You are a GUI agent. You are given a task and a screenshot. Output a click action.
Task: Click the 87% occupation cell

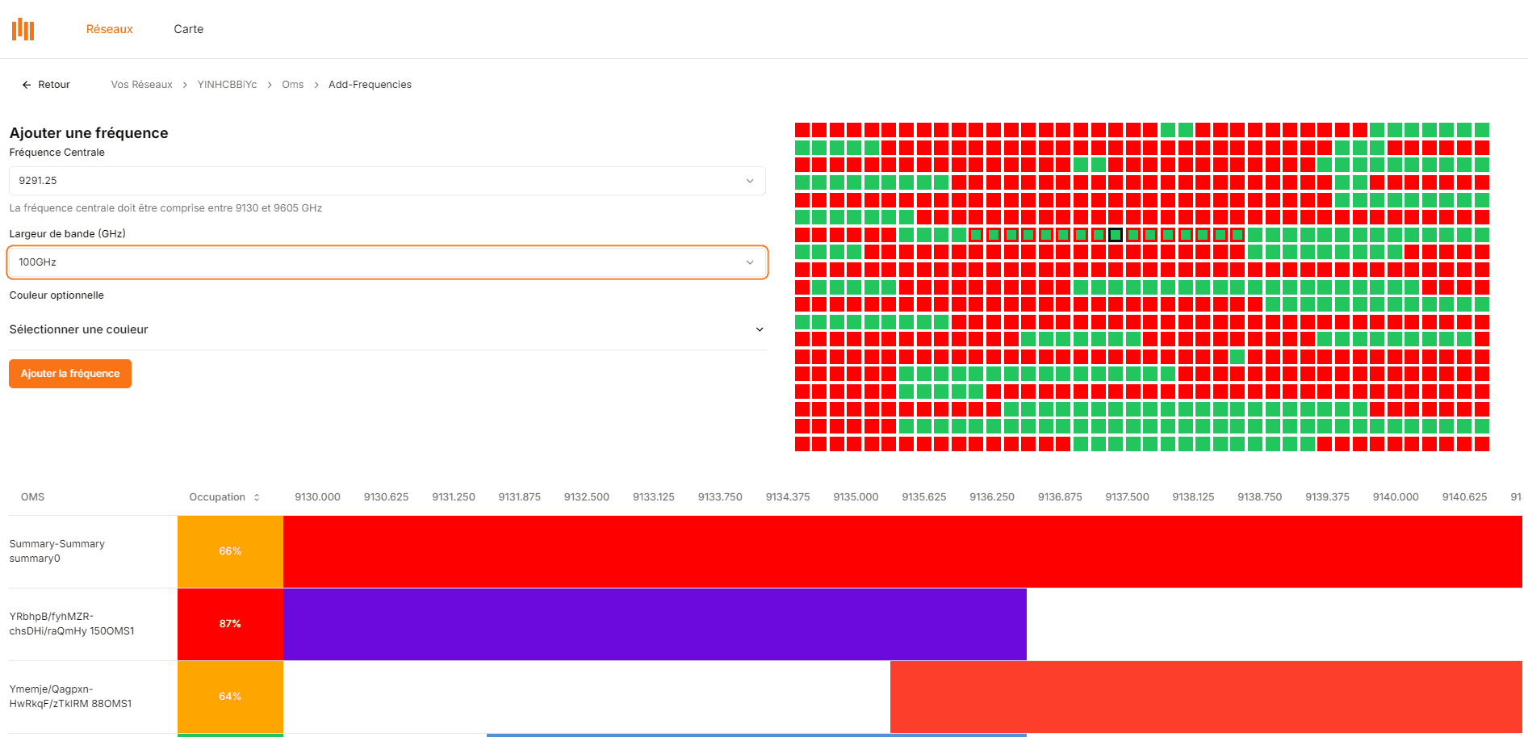[x=230, y=624]
